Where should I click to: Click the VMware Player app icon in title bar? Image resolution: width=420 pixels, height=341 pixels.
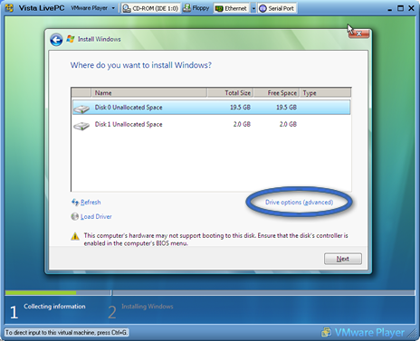tap(9, 8)
